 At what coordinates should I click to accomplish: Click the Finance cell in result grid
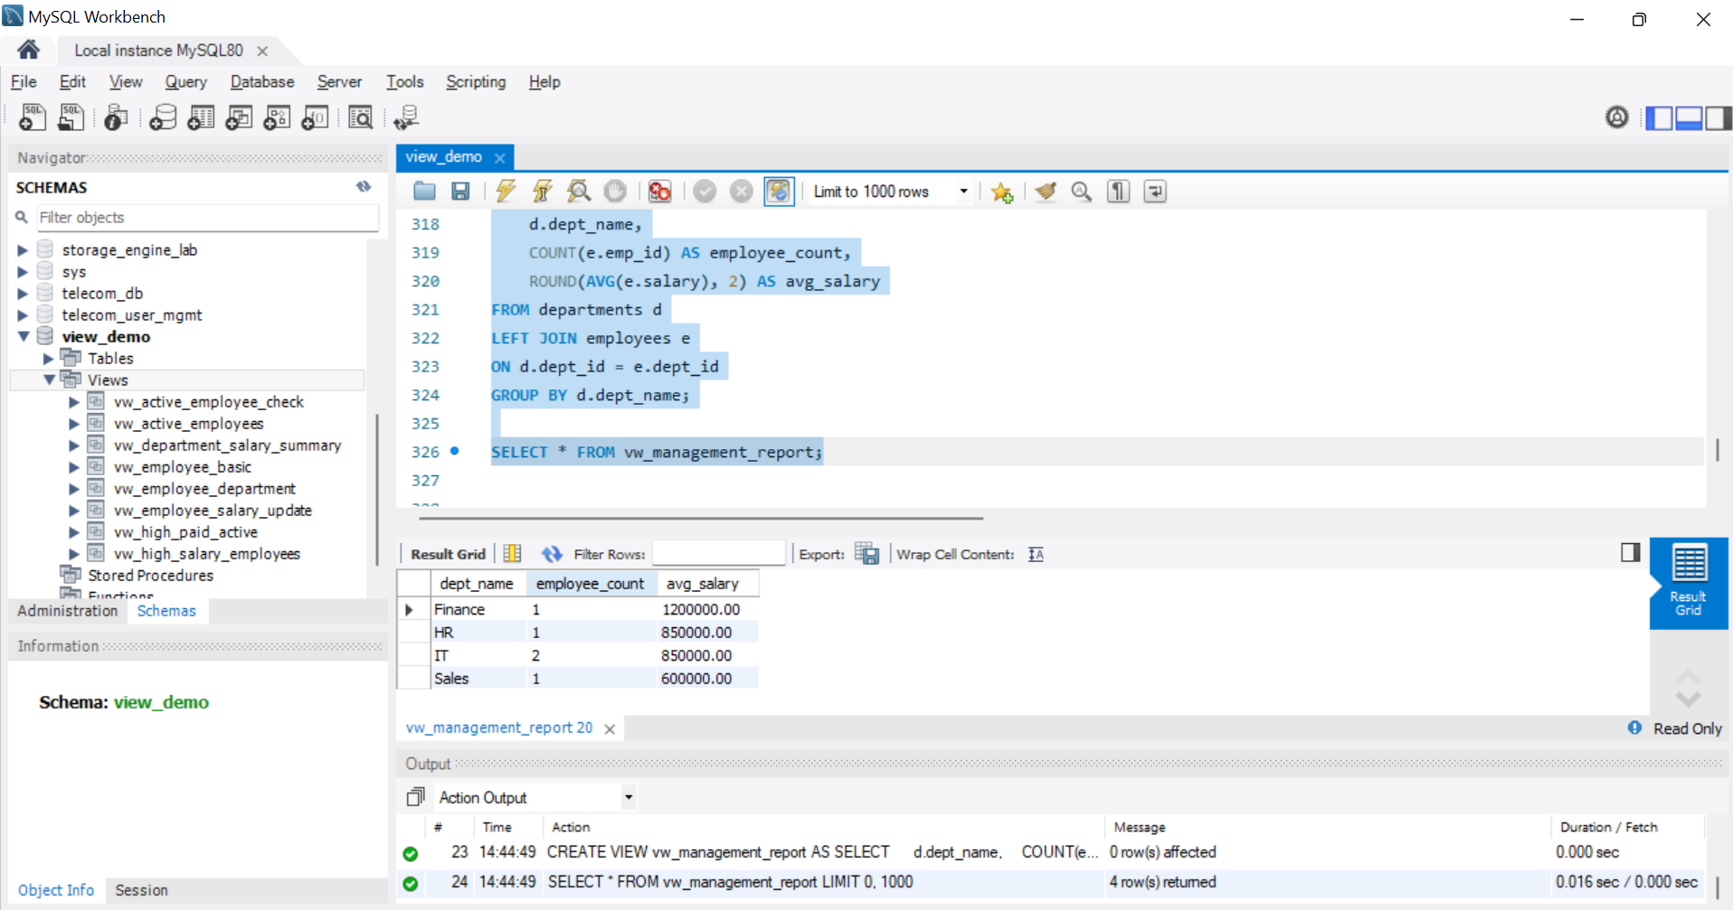tap(478, 610)
